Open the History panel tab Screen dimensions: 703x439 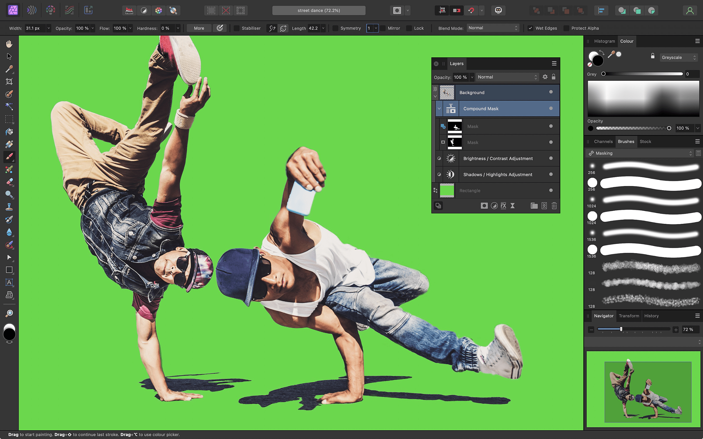point(652,316)
